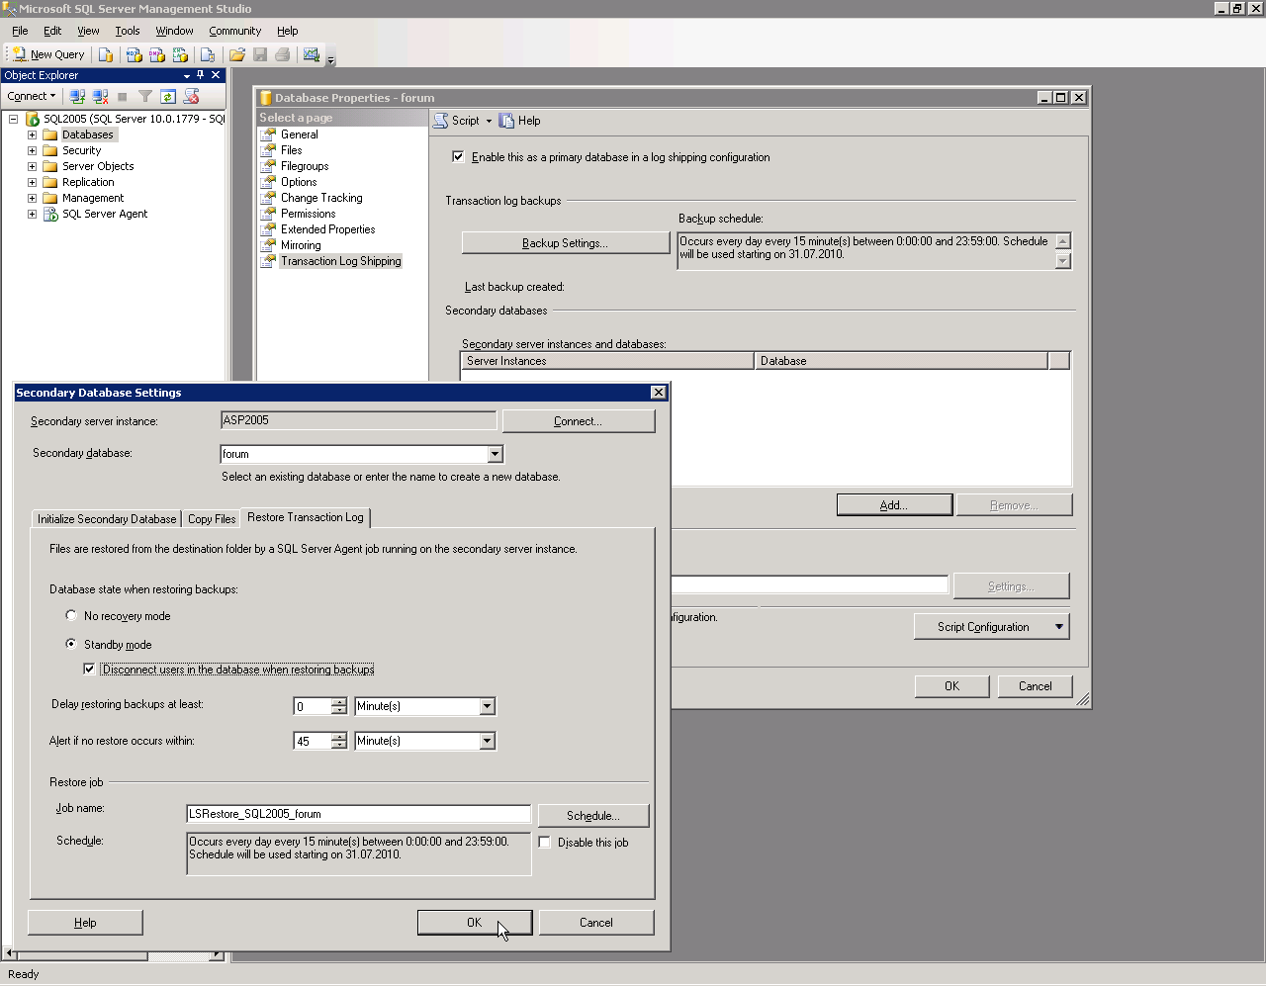Click OK in Secondary Database Settings
This screenshot has width=1266, height=986.
(475, 923)
